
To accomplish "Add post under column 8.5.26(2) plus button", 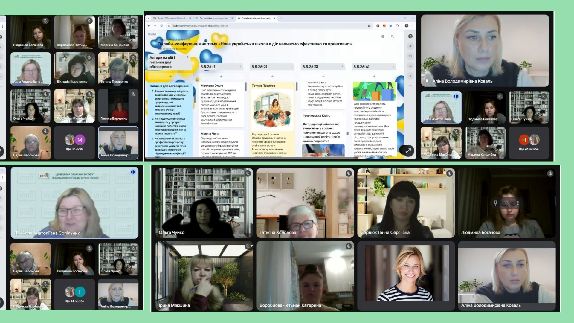I will tap(272, 77).
